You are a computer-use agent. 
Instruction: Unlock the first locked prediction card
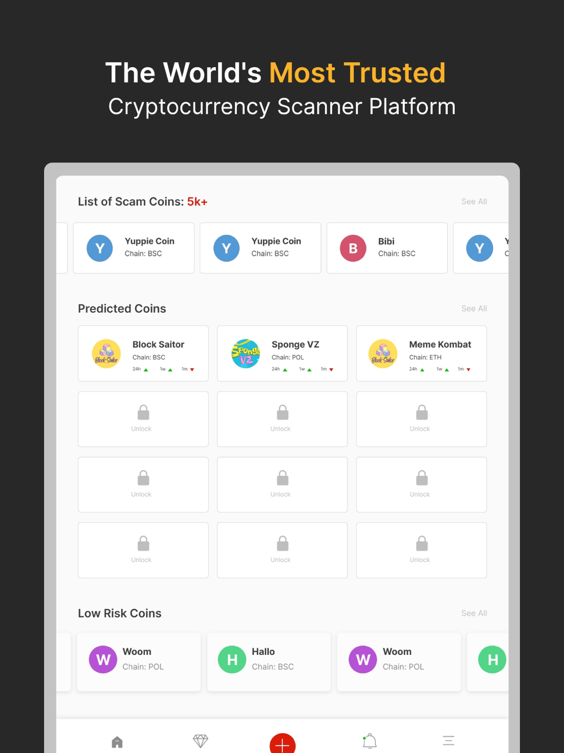143,419
